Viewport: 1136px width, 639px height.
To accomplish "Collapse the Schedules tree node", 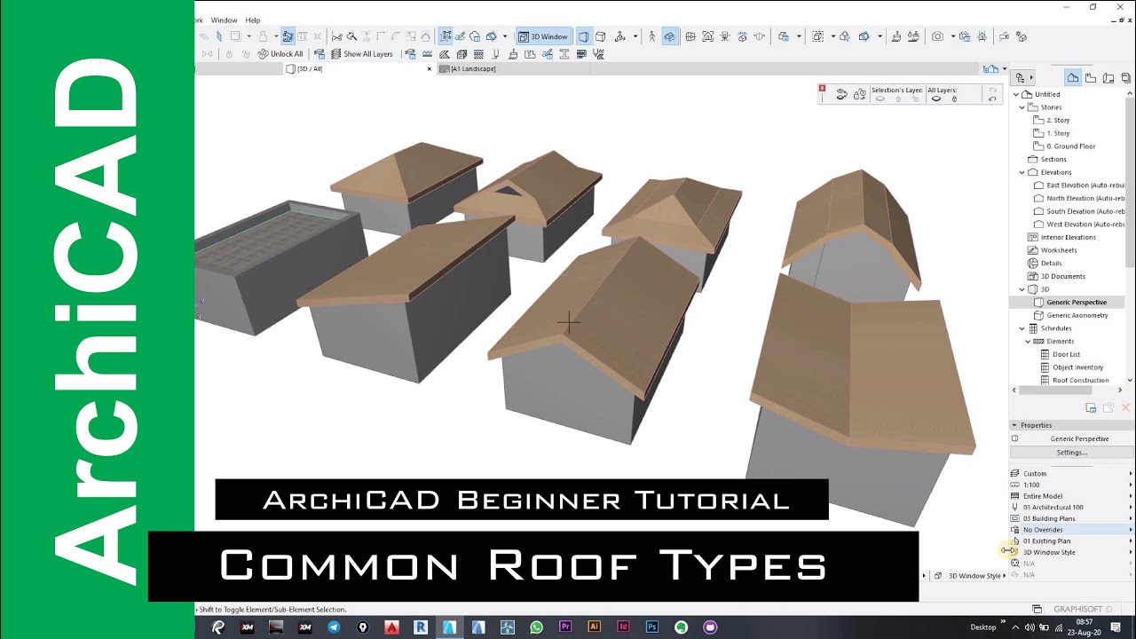I will (x=1022, y=328).
